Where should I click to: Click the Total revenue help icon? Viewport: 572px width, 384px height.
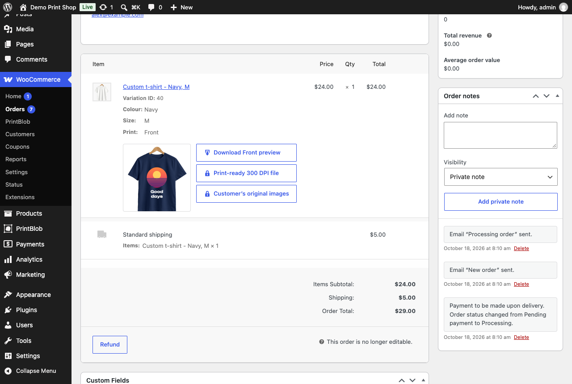(489, 36)
